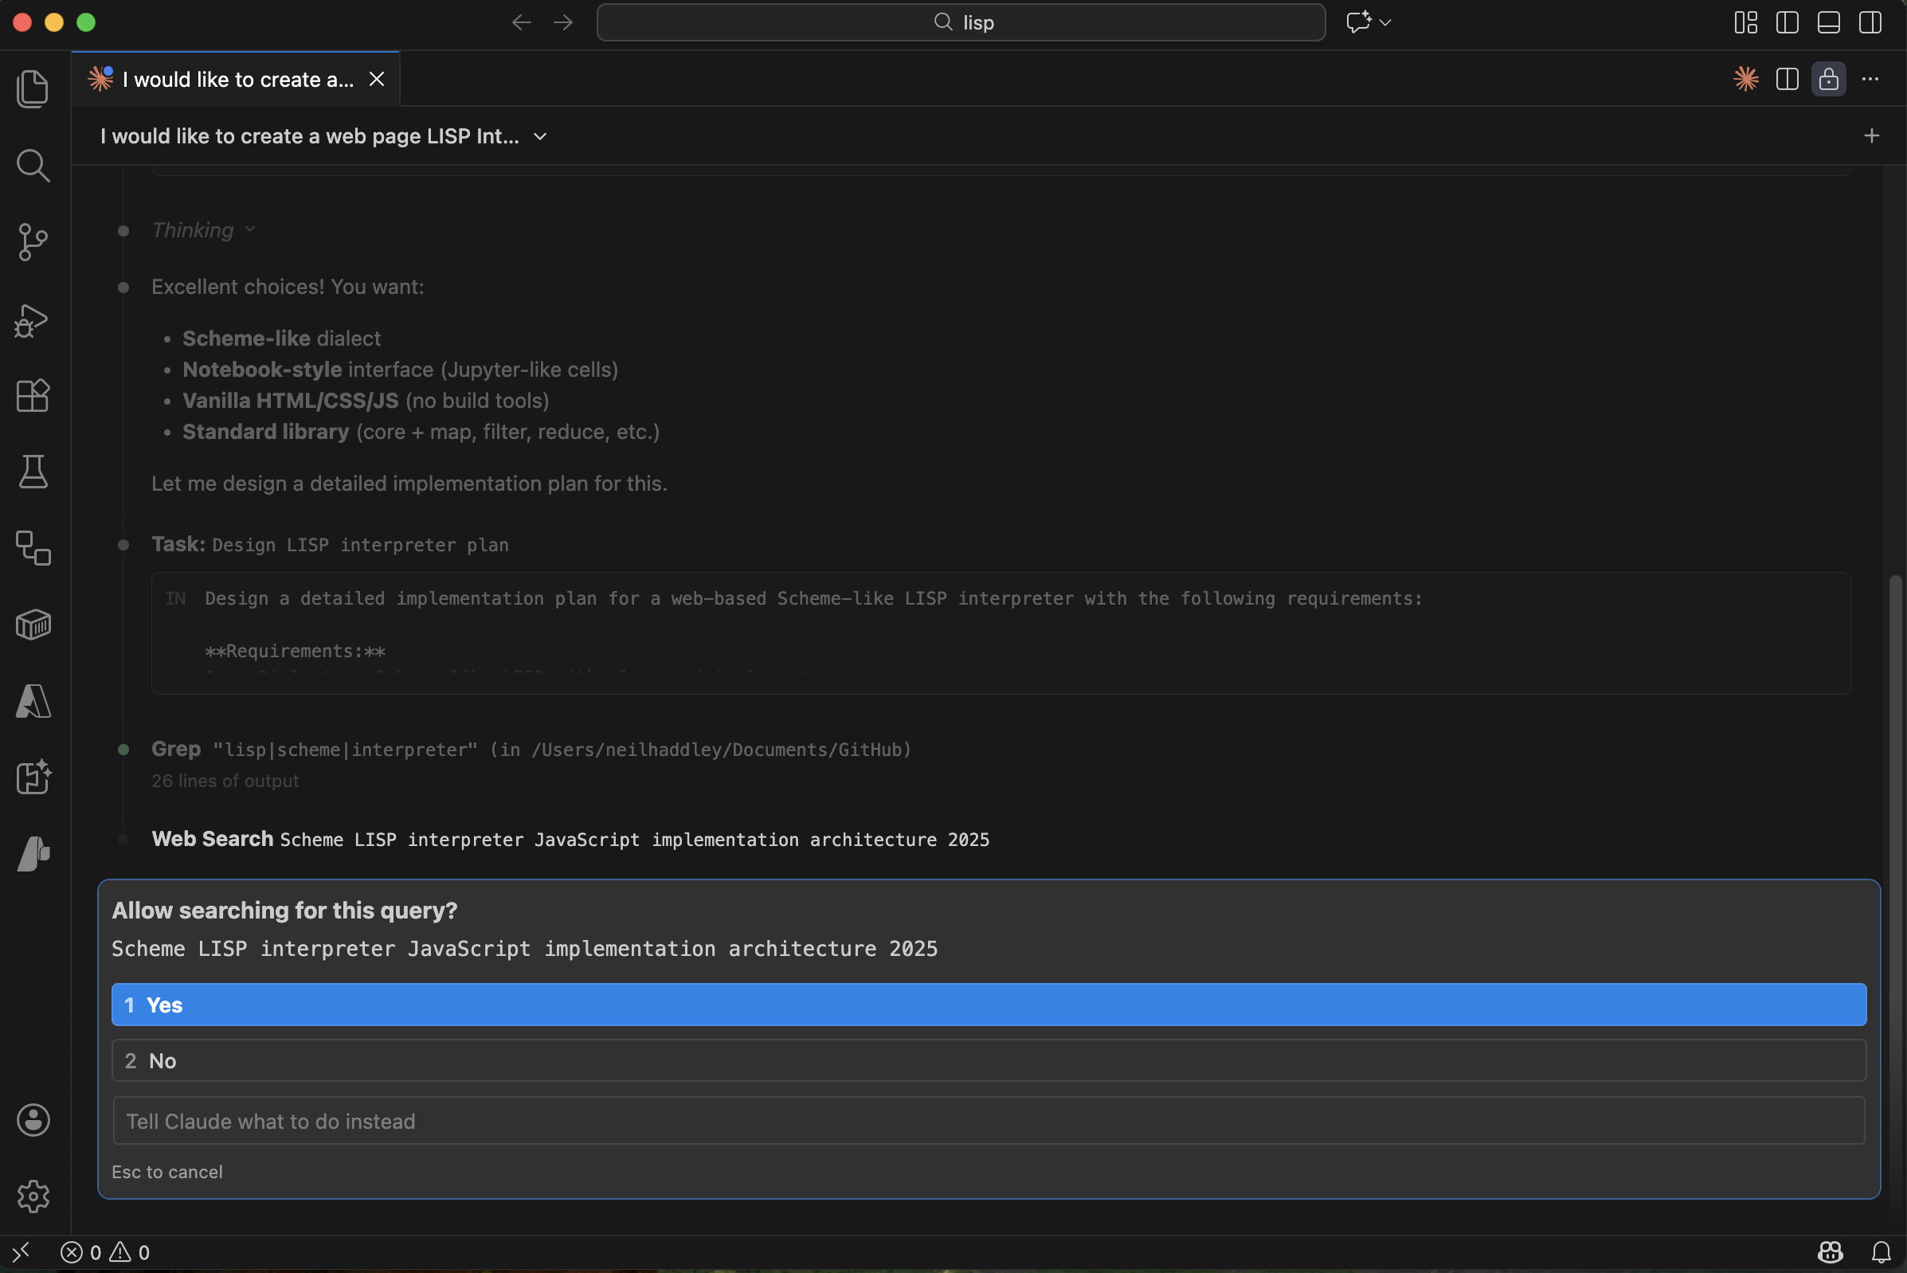Viewport: 1907px width, 1273px height.
Task: Open the conversation title dropdown
Action: (x=540, y=136)
